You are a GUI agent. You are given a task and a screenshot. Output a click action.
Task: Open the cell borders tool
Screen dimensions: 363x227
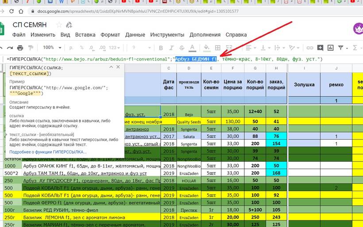[x=218, y=48]
